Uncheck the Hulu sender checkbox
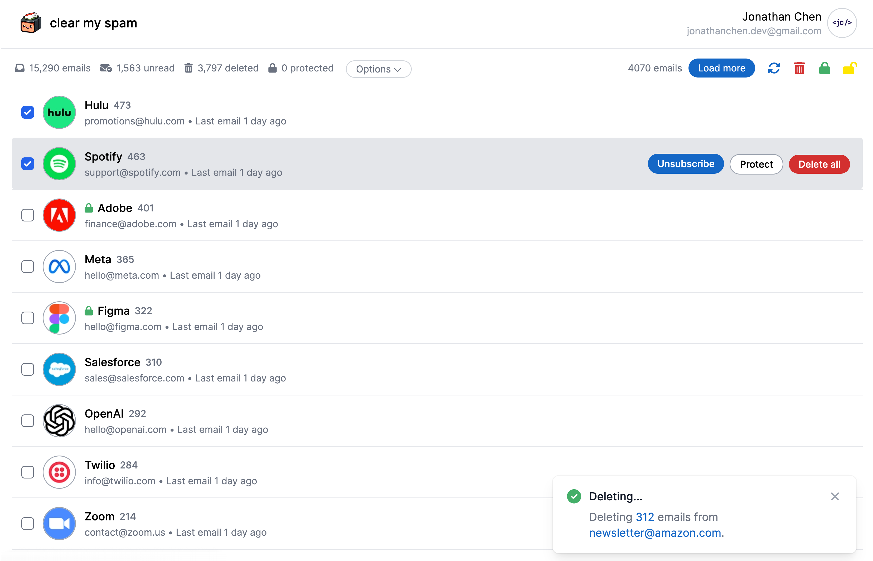The height and width of the screenshot is (561, 873). point(27,112)
